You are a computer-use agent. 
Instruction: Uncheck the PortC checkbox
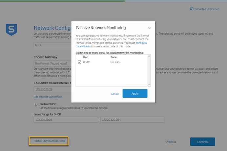(x=80, y=62)
